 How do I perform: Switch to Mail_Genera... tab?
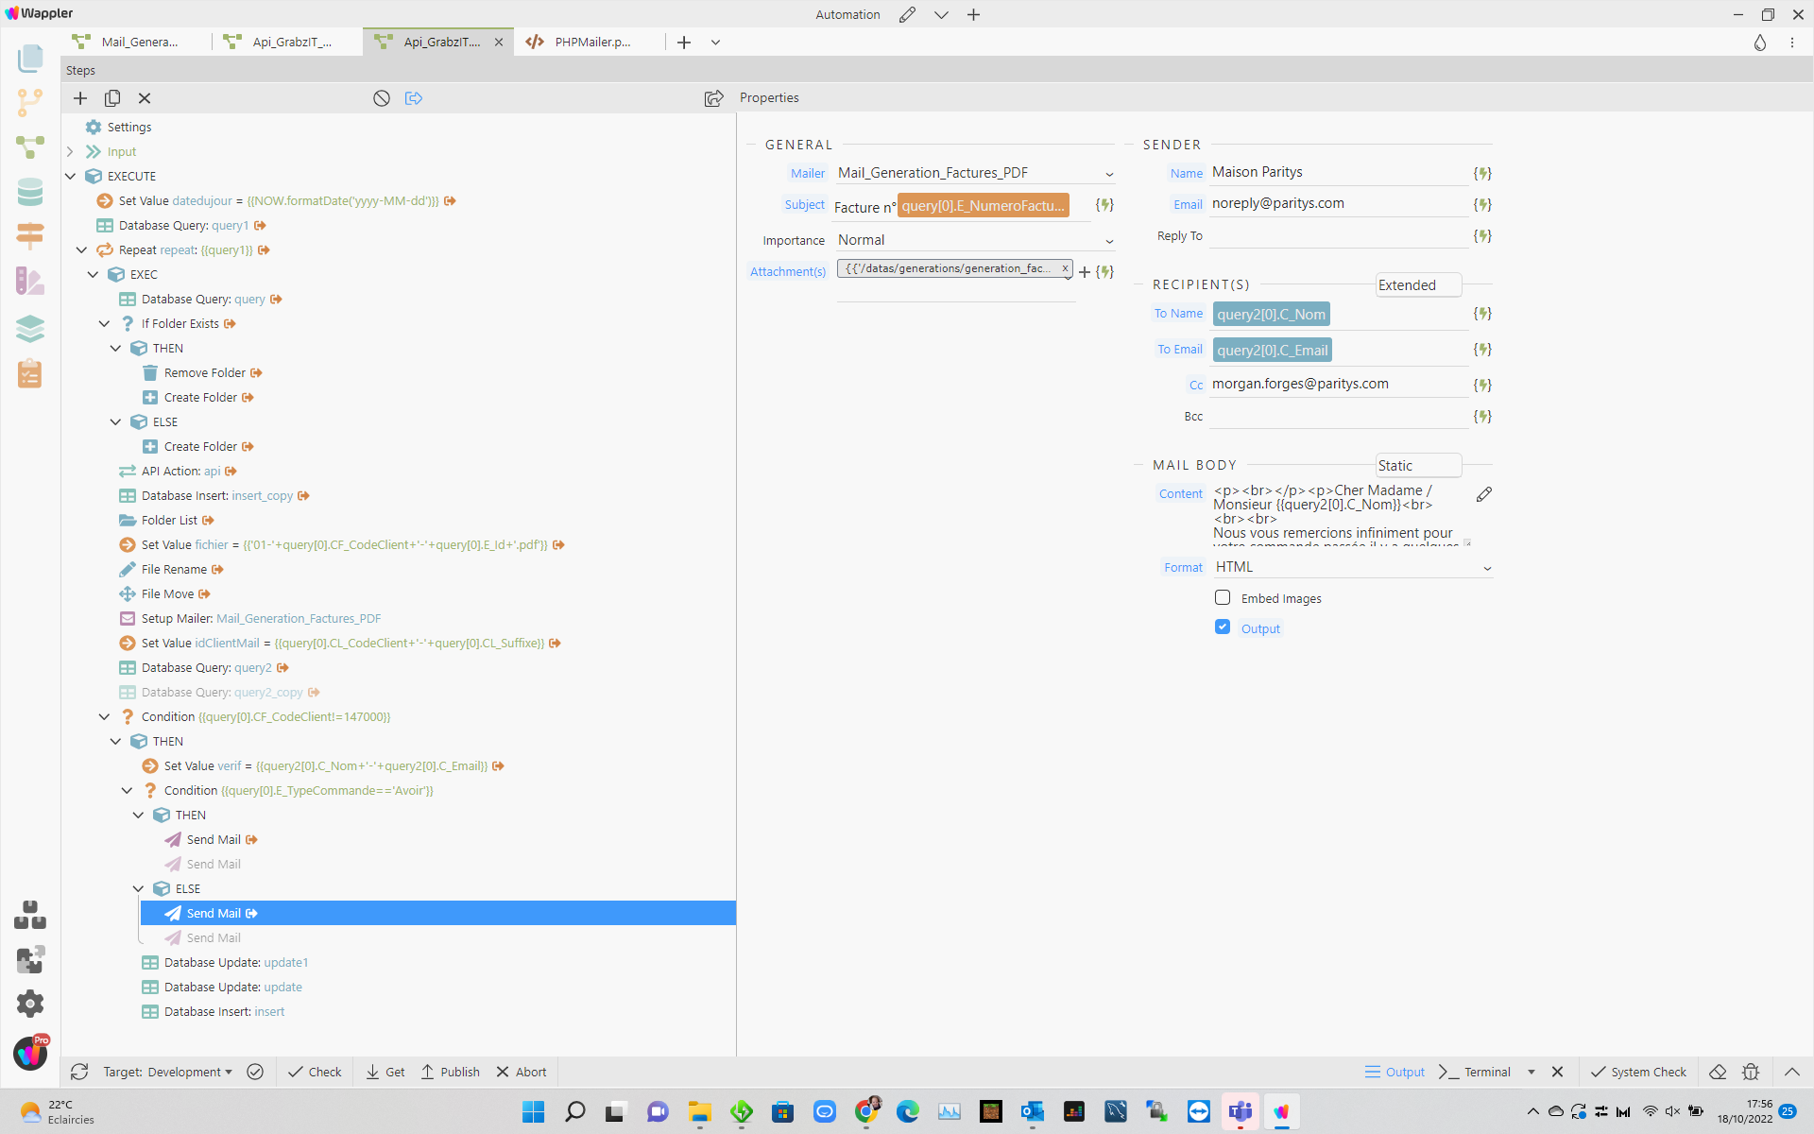(137, 42)
